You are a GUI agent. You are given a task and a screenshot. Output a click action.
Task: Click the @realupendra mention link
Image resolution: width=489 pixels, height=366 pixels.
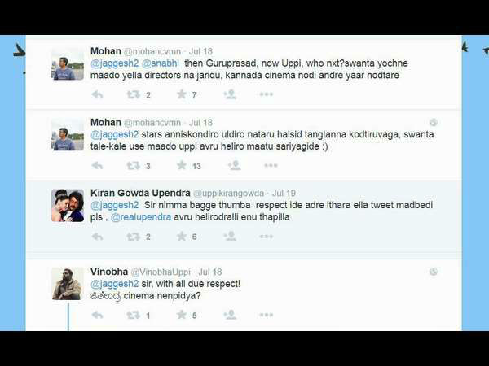tap(141, 217)
